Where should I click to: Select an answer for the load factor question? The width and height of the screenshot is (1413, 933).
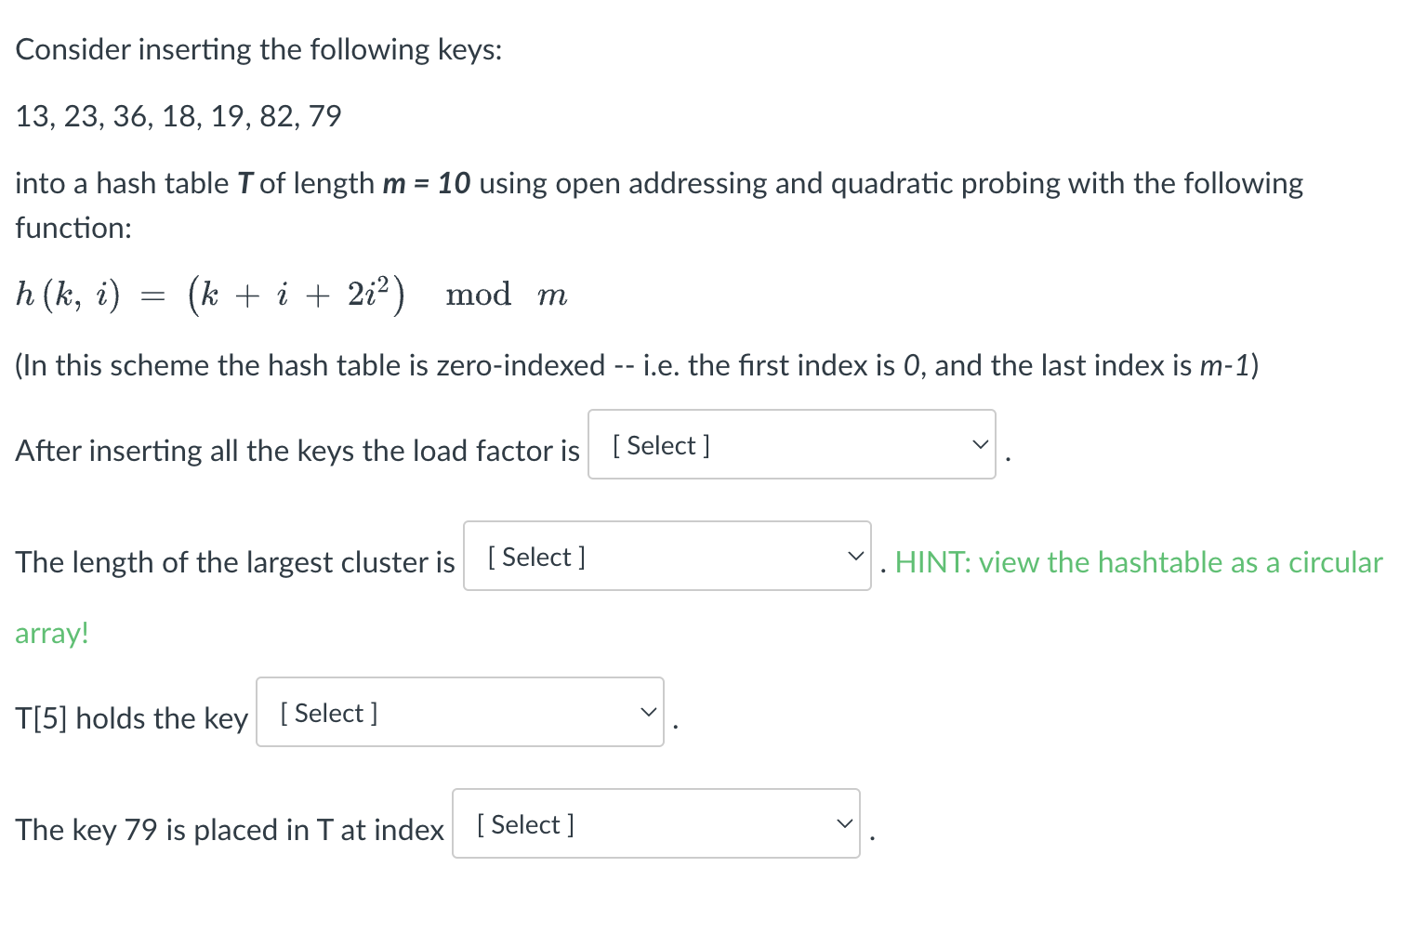click(x=790, y=444)
